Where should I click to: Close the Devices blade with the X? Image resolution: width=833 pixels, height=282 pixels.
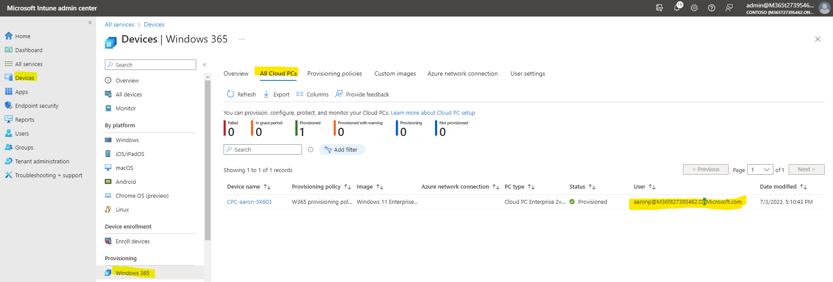818,39
